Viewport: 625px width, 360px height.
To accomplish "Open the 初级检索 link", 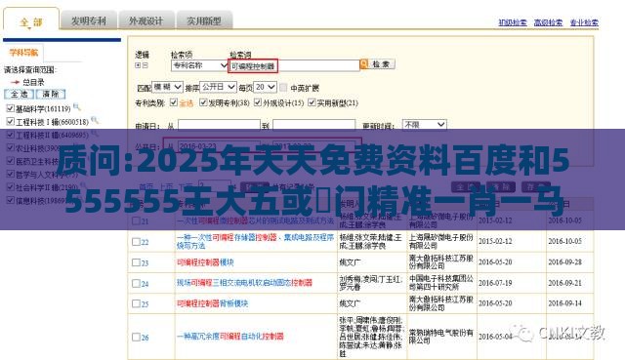I will (512, 22).
